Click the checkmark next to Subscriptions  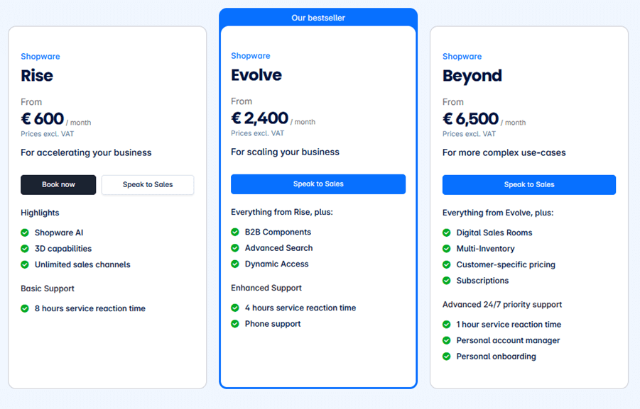(x=447, y=281)
